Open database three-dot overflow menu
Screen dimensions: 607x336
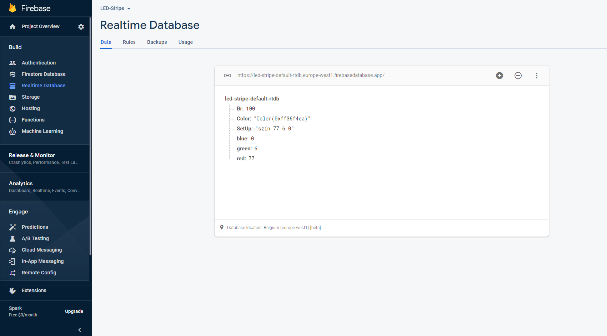pyautogui.click(x=537, y=76)
